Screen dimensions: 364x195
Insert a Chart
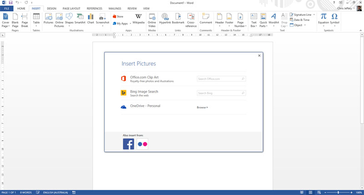pyautogui.click(x=91, y=19)
